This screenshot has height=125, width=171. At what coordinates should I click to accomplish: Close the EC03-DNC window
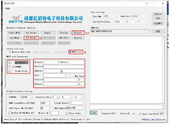(x=163, y=3)
